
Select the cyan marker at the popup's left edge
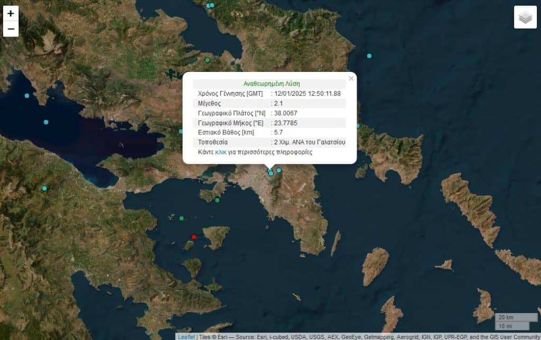coord(181,131)
